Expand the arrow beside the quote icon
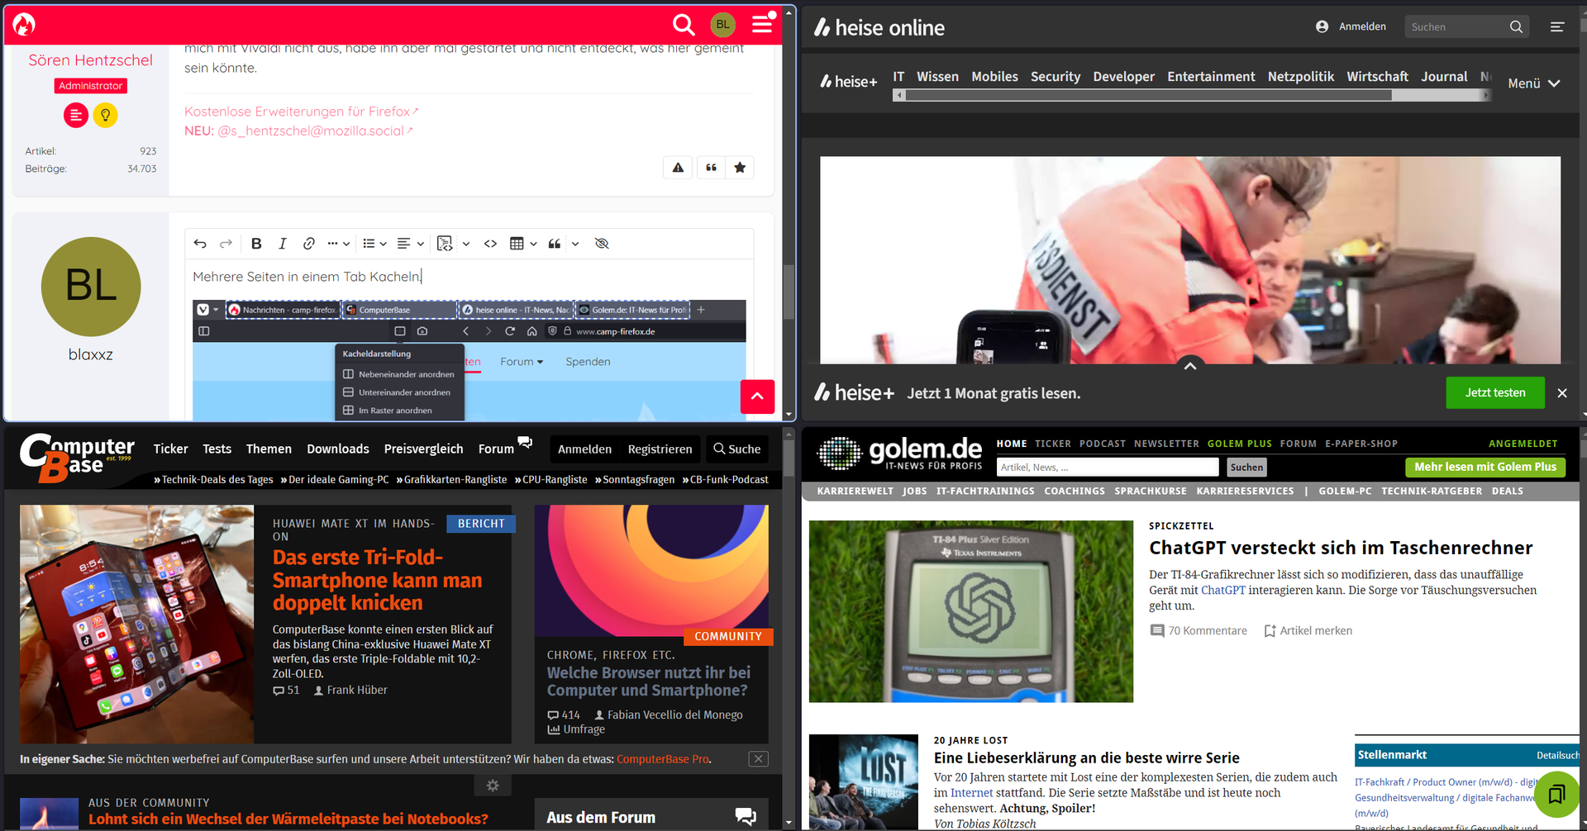The image size is (1587, 831). point(575,244)
